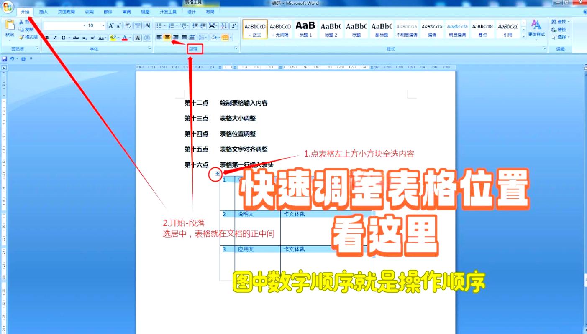
Task: Expand the Borders dropdown arrow
Action: [231, 38]
